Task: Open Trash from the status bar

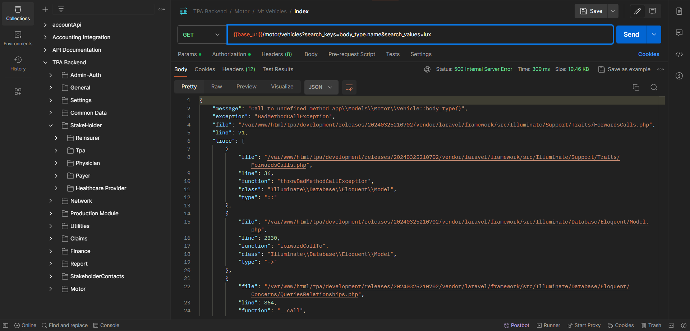Action: [x=651, y=325]
